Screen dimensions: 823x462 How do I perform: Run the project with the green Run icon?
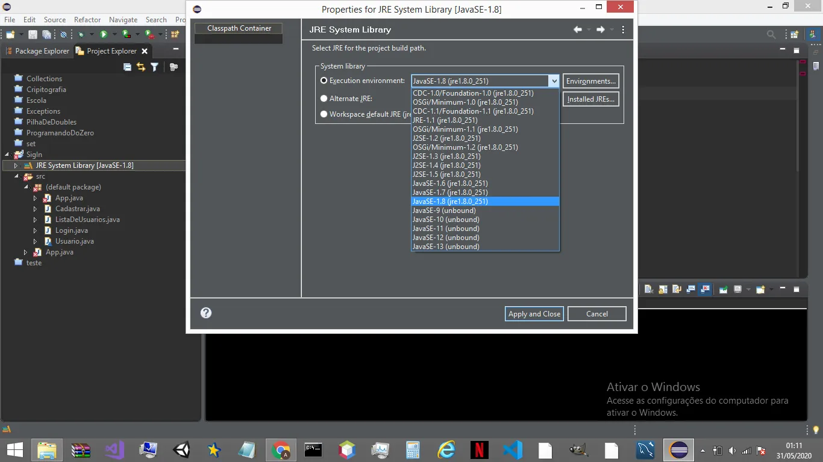(104, 35)
